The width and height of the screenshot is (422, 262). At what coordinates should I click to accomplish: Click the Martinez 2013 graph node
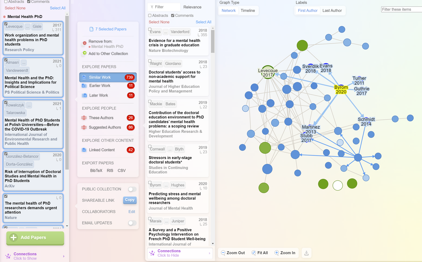click(x=311, y=129)
